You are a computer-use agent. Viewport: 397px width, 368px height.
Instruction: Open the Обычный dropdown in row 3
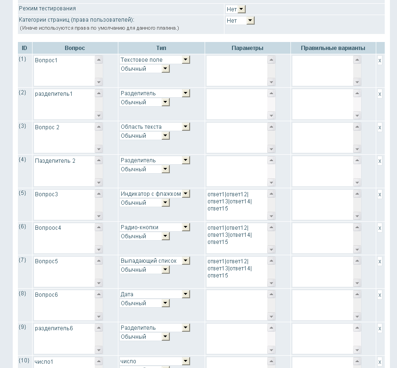pyautogui.click(x=144, y=136)
